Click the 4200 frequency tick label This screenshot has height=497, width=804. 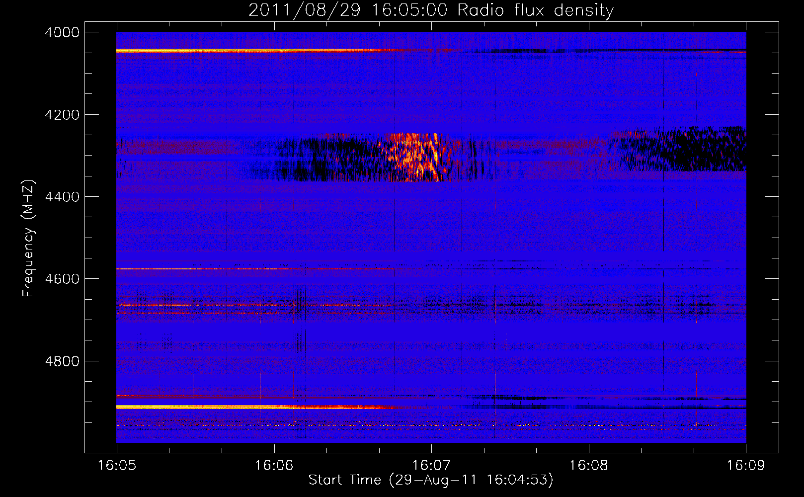pyautogui.click(x=62, y=115)
